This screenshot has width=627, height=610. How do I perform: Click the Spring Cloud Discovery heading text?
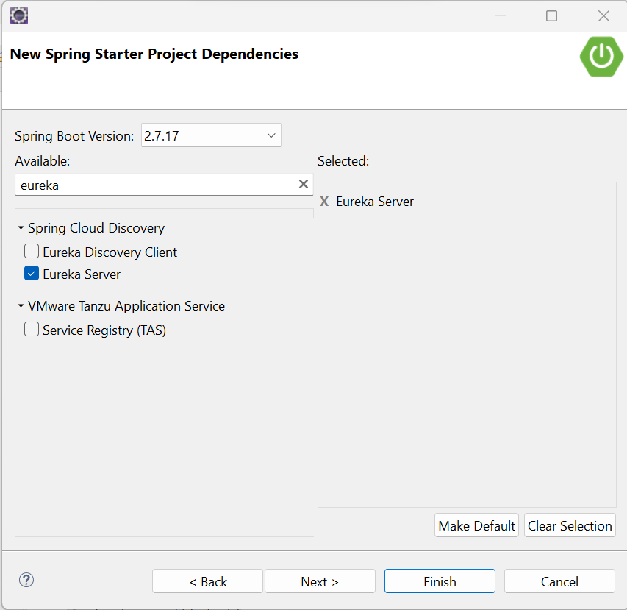[x=96, y=228]
